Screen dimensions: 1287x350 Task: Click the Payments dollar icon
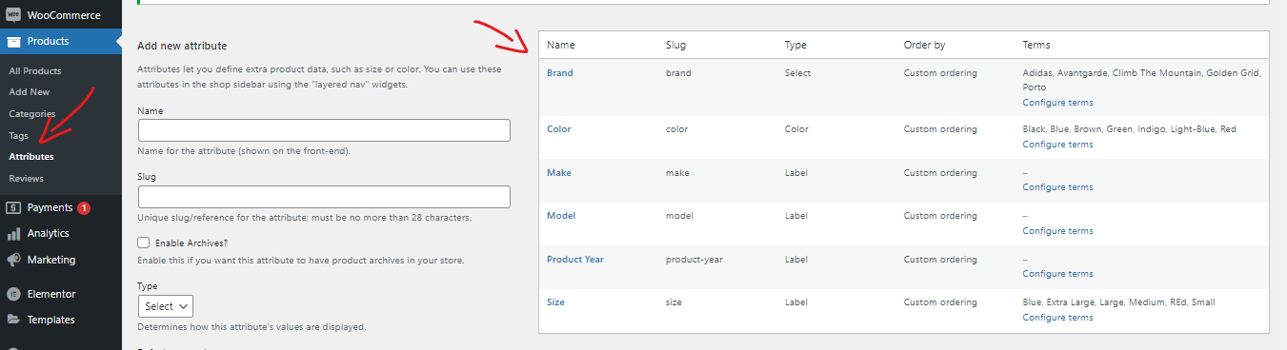14,207
